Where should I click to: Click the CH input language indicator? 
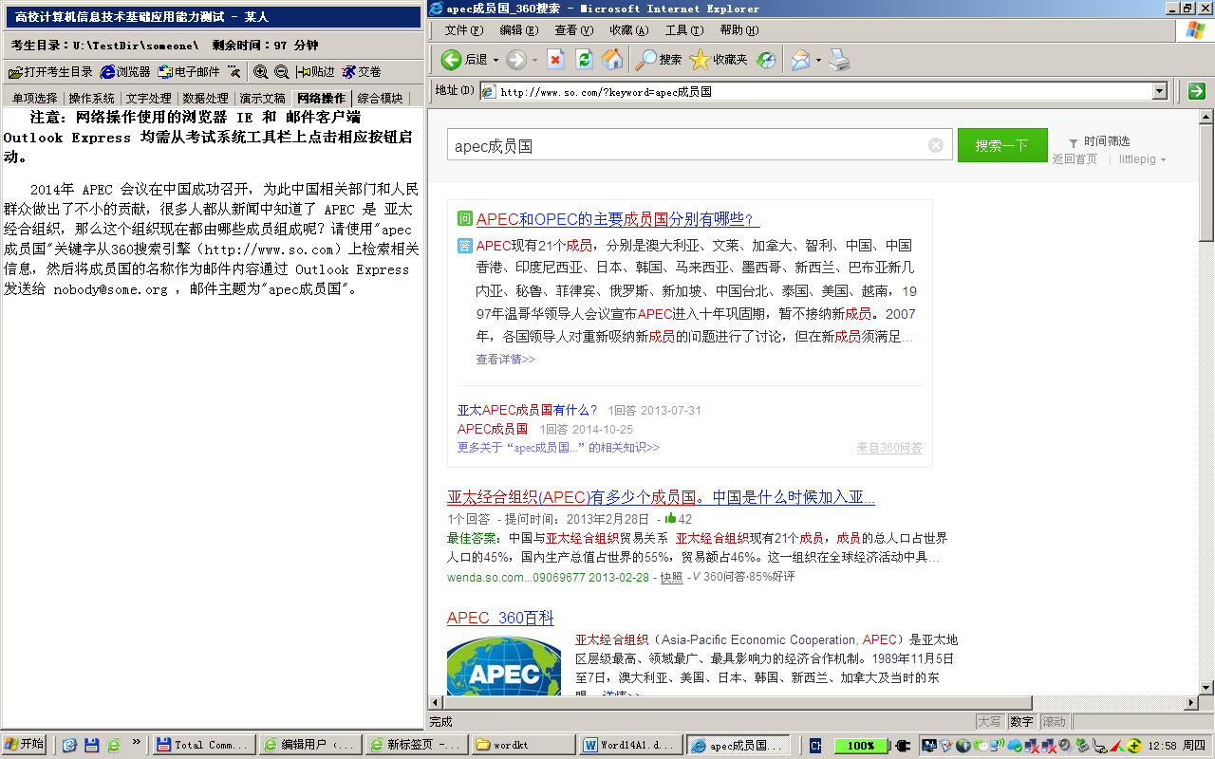click(815, 746)
